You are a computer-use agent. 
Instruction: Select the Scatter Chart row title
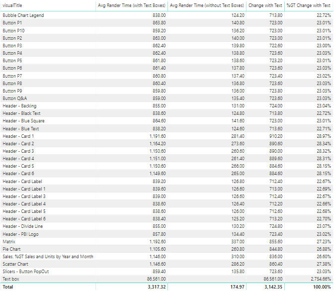tap(15, 264)
